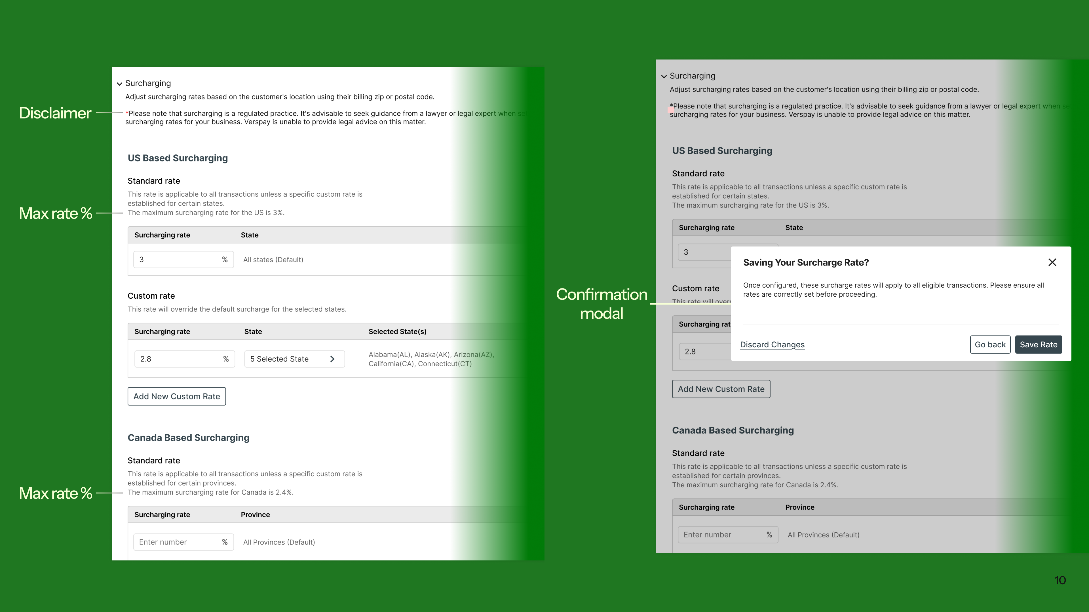Collapse the right panel Surcharging chevron
Image resolution: width=1089 pixels, height=612 pixels.
coord(664,76)
